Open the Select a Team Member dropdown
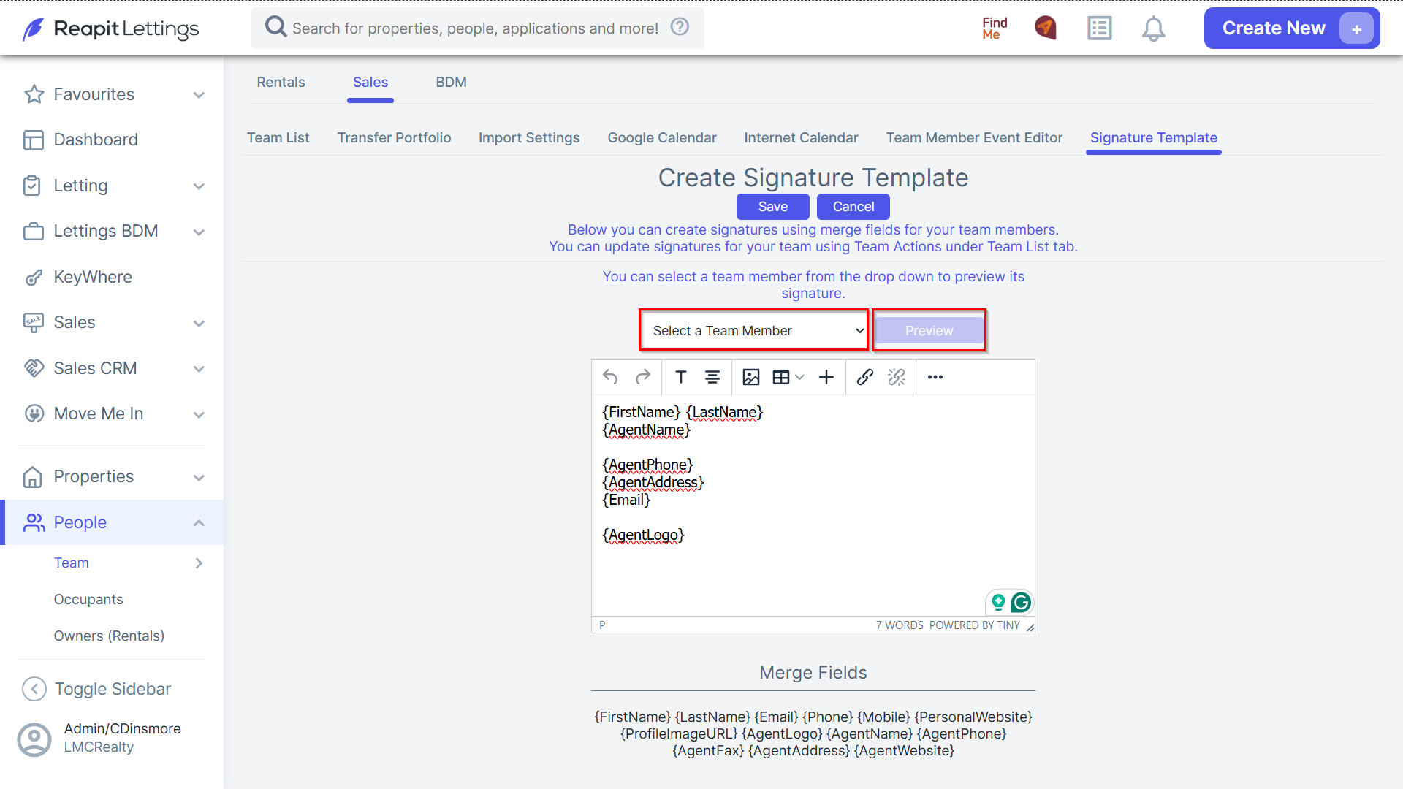The image size is (1403, 789). 754,331
